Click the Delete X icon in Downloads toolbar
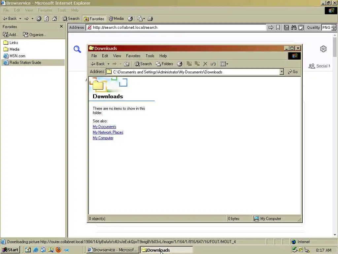The height and width of the screenshot is (254, 338). [205, 64]
